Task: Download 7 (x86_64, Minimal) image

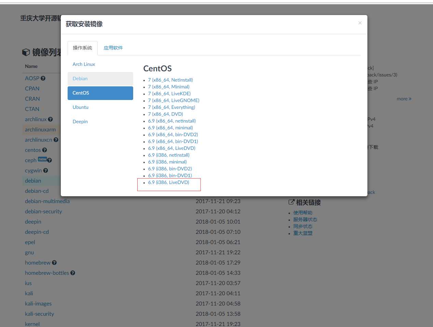Action: point(169,87)
